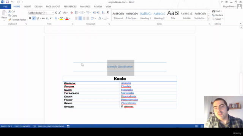243x136 pixels.
Task: Open Word Help with the question mark
Action: coord(222,2)
